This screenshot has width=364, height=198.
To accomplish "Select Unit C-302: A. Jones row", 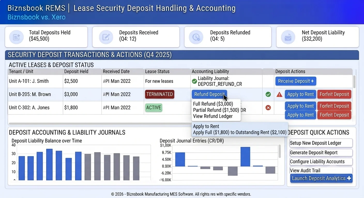I will [180, 108].
